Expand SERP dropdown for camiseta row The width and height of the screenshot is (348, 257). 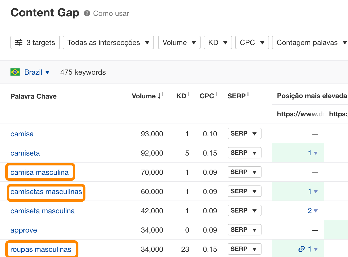click(x=244, y=153)
